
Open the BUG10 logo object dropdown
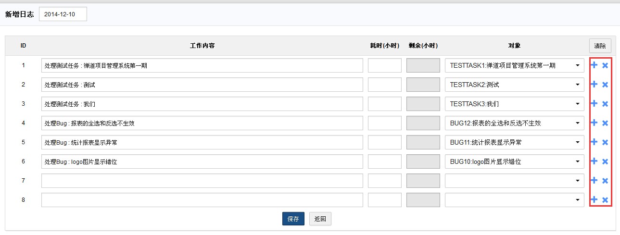coord(514,161)
